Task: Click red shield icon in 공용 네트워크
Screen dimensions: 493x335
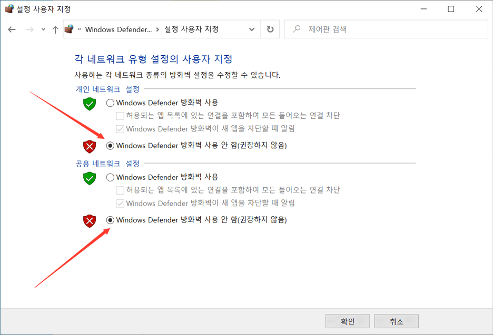Action: [x=90, y=221]
